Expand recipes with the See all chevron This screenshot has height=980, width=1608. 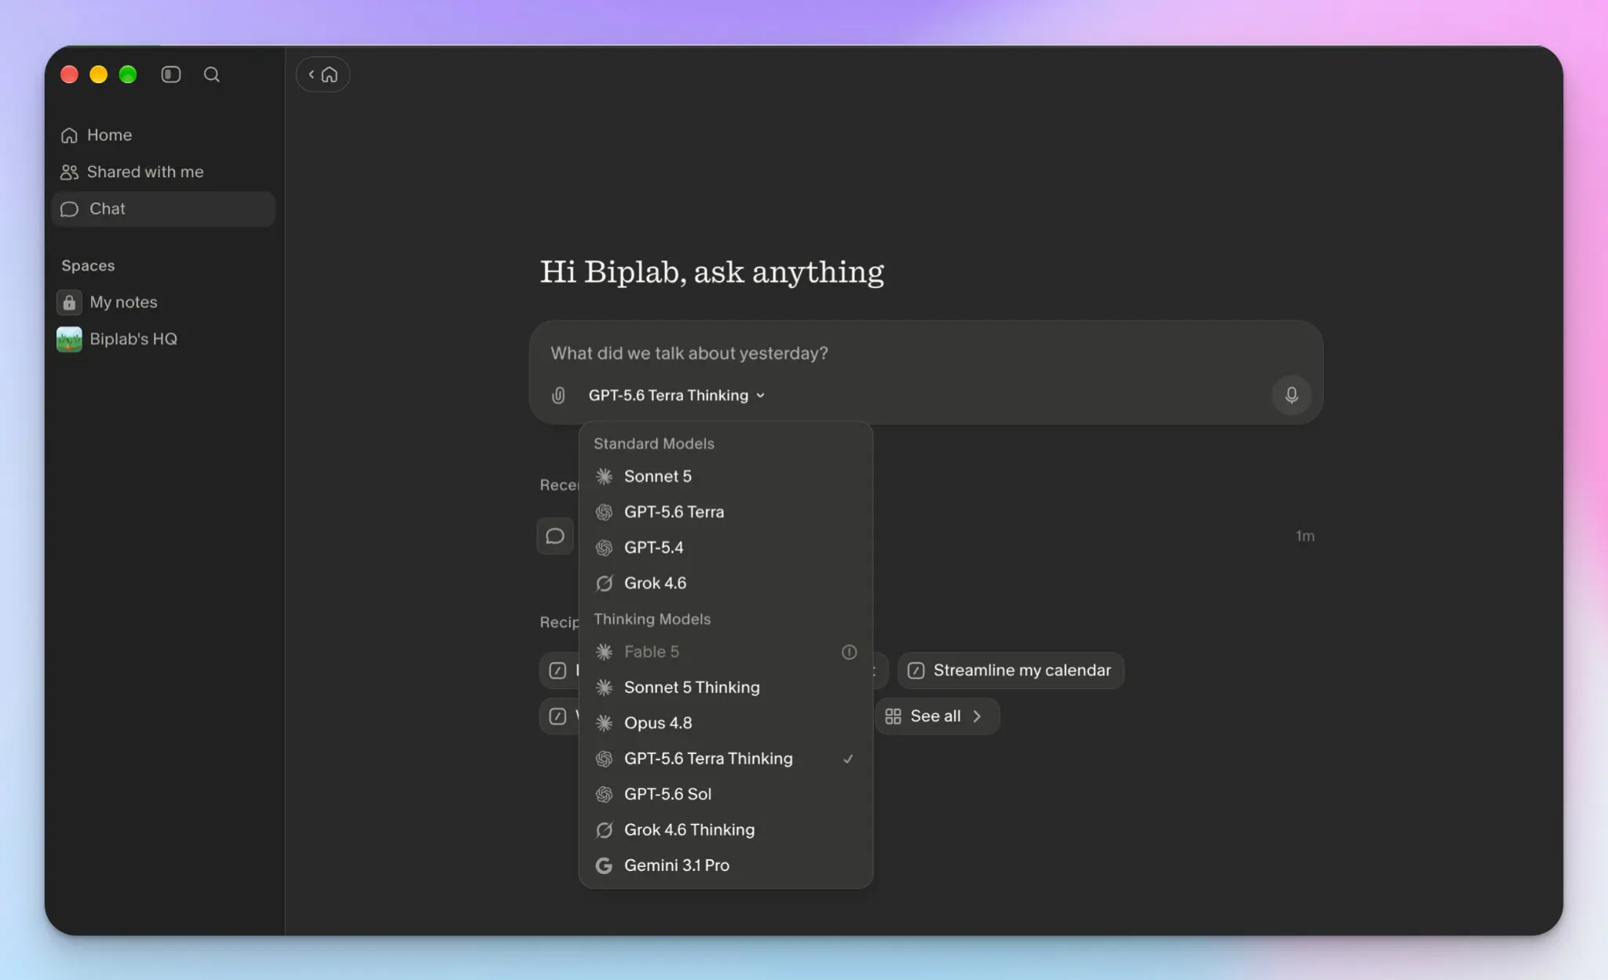977,716
